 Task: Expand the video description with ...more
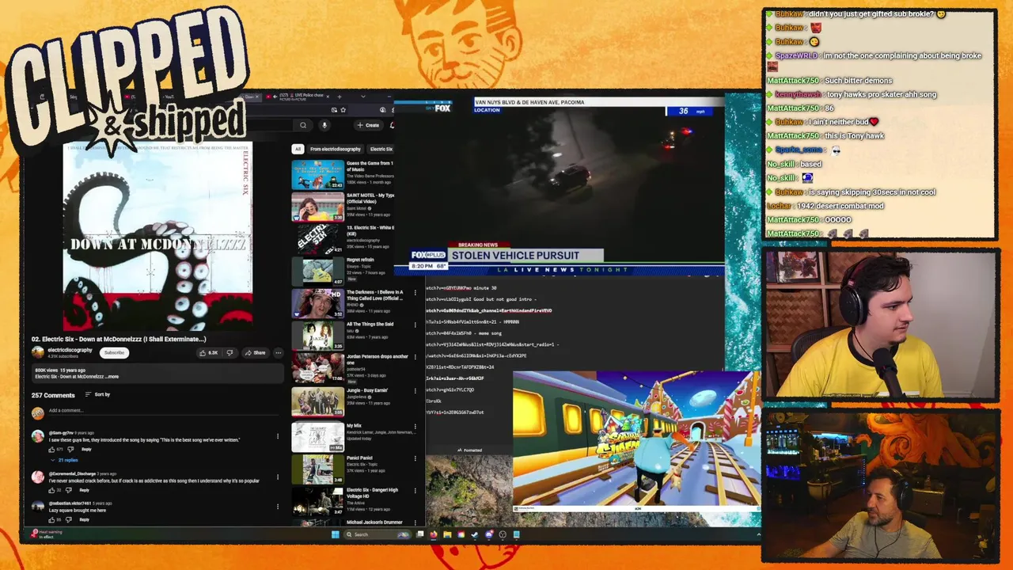click(112, 377)
